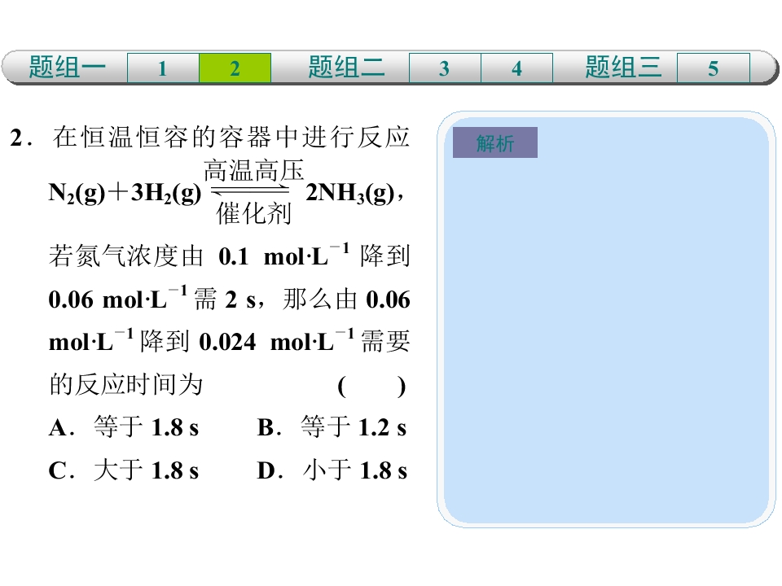Choose option C 大于 1.8 s

[x=124, y=470]
